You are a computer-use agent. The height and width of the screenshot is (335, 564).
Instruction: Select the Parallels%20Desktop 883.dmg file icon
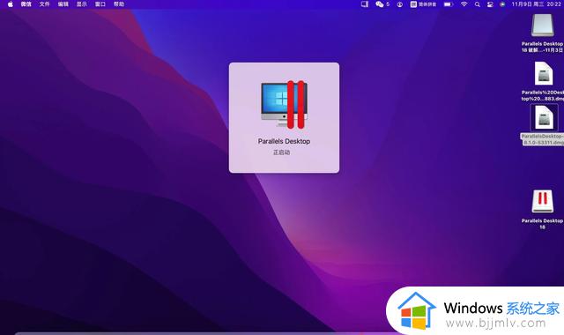point(544,74)
